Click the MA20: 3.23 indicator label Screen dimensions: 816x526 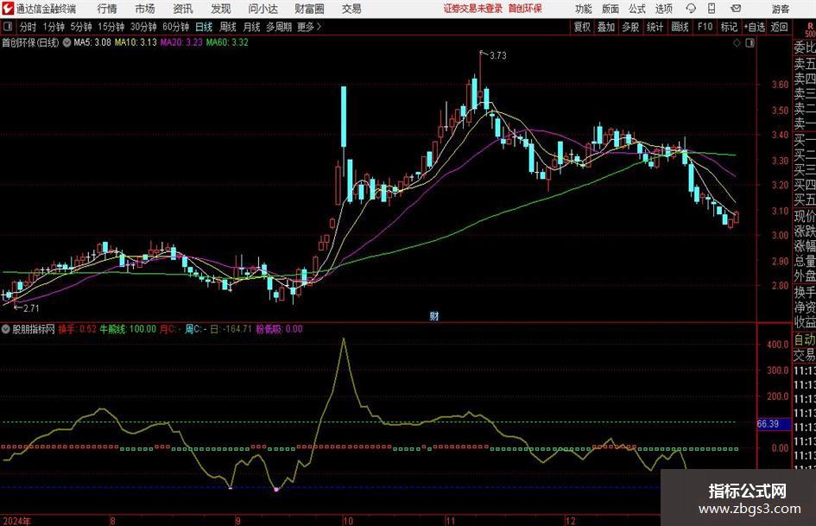(x=181, y=42)
